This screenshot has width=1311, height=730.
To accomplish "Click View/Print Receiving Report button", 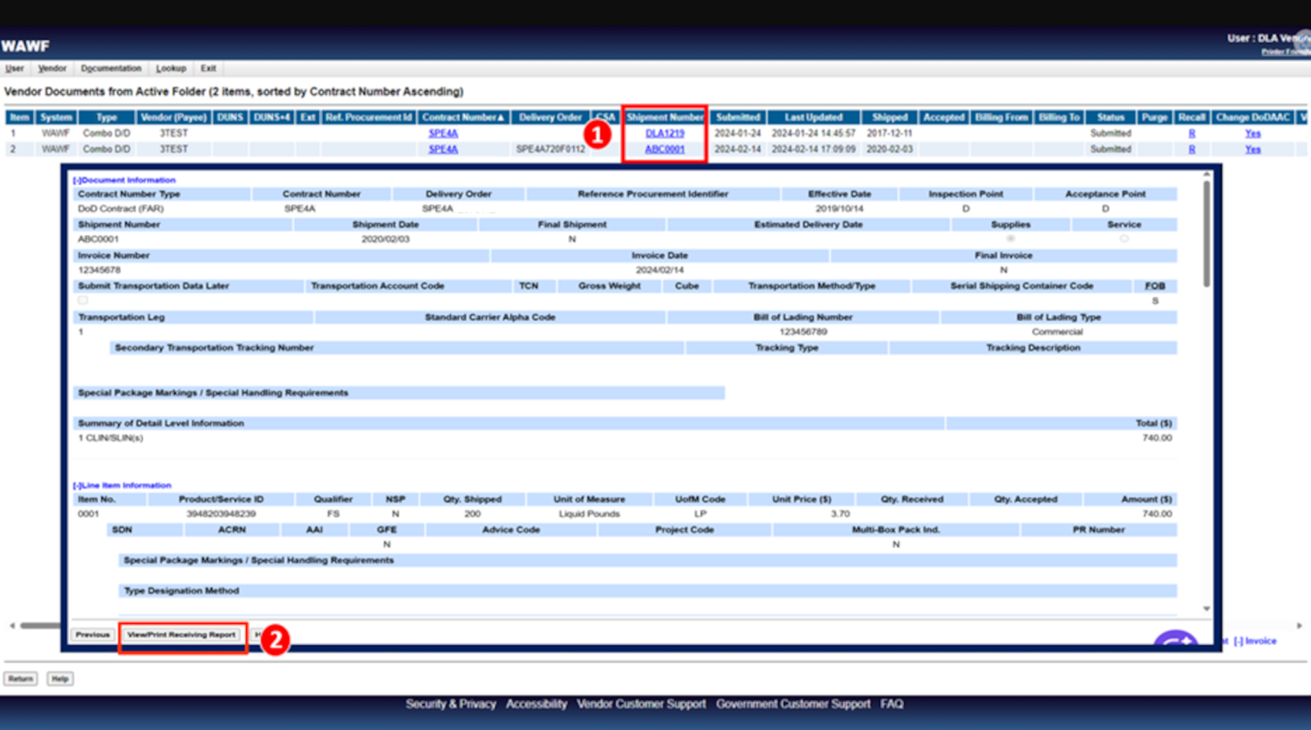I will pyautogui.click(x=182, y=634).
